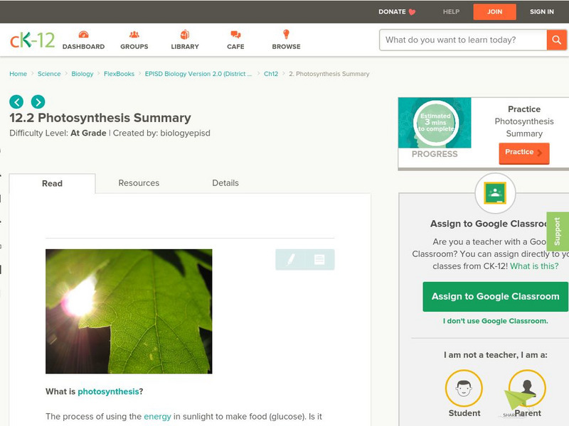The height and width of the screenshot is (426, 569).
Task: Go to previous lesson arrow
Action: pos(16,102)
